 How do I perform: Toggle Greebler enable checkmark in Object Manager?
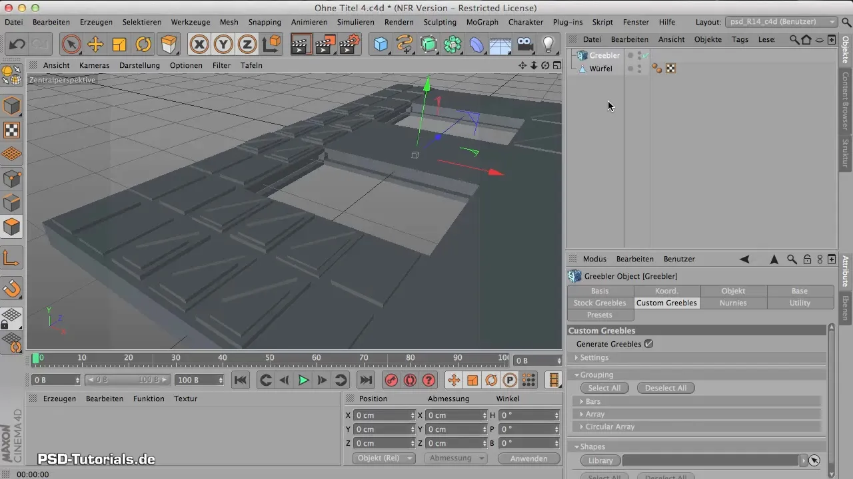tap(646, 55)
